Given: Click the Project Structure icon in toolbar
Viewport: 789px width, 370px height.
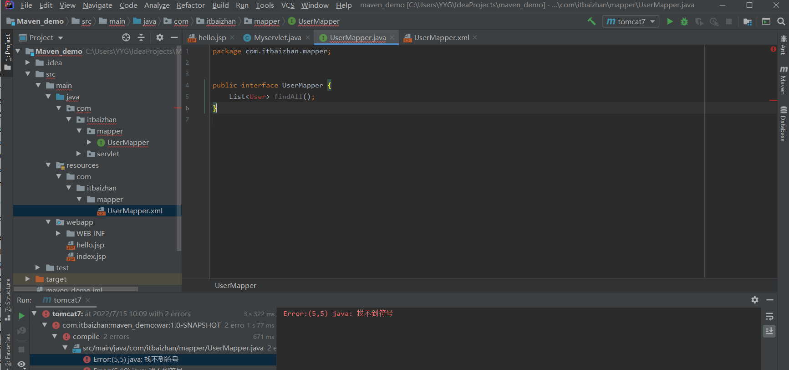Looking at the screenshot, I should (x=747, y=21).
